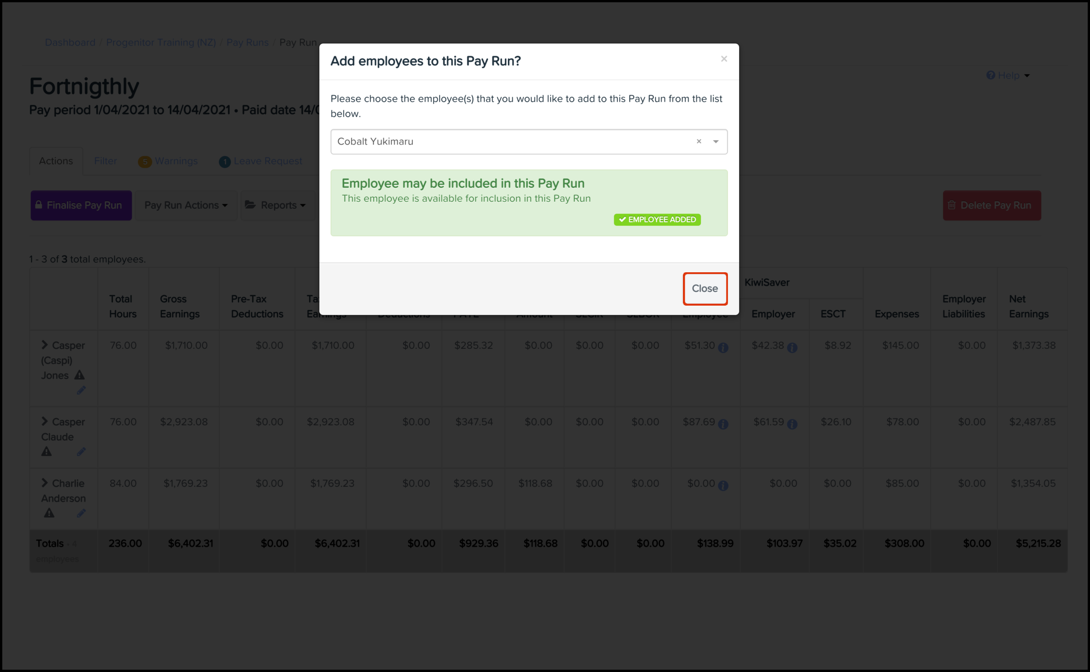This screenshot has width=1090, height=672.
Task: Click the warning triangle under Casper Claude
Action: [x=46, y=451]
